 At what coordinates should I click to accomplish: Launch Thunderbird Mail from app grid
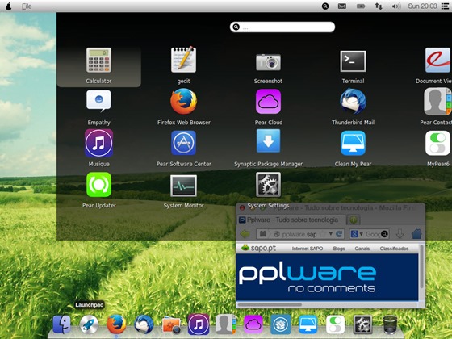point(353,102)
